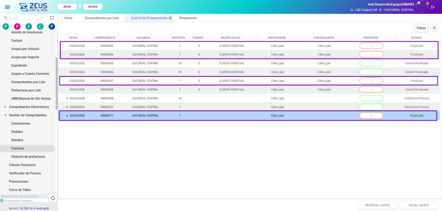
Task: Click the C shortcut circle
Action: tap(40, 27)
